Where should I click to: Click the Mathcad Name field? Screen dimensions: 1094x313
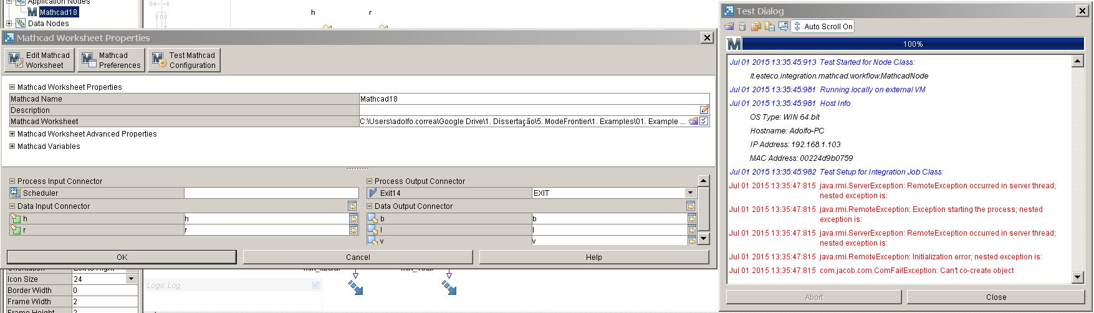[x=534, y=99]
